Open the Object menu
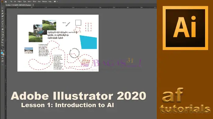 [20, 2]
